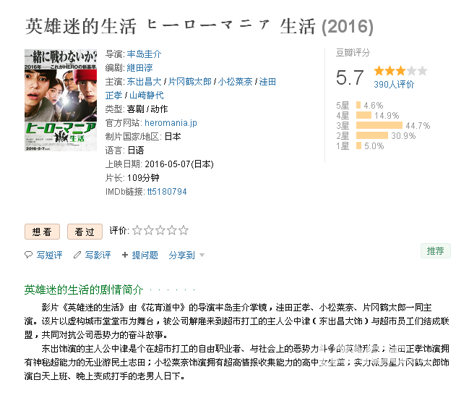Open the movie poster thumbnail
The height and width of the screenshot is (393, 469).
tap(61, 100)
